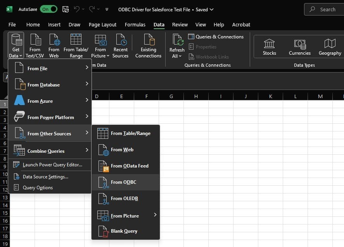
Task: Click the Redo arrow icon
Action: click(x=92, y=9)
